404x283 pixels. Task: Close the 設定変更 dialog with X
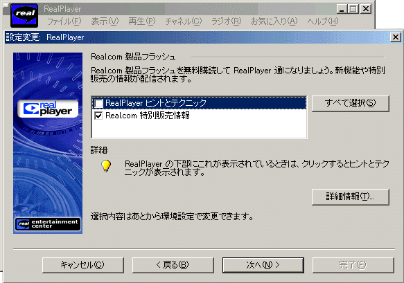(396, 37)
